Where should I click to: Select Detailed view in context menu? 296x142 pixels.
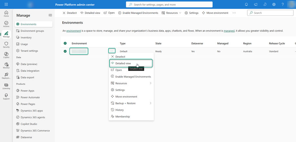pyautogui.click(x=131, y=63)
